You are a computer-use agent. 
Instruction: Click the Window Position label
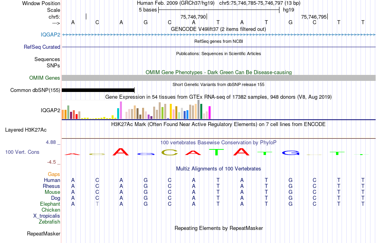(41, 3)
